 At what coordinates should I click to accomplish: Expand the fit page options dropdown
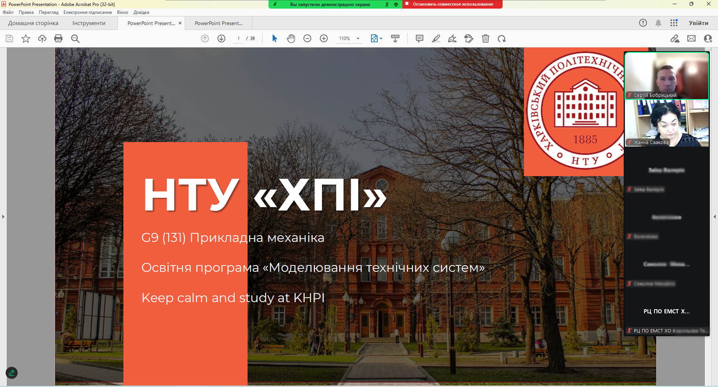click(x=381, y=39)
